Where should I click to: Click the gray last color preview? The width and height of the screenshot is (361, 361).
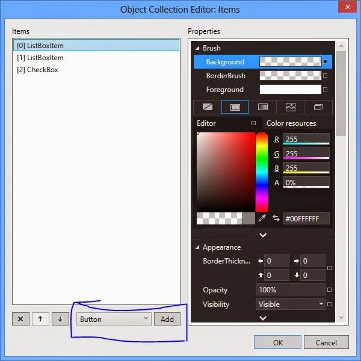coord(249,218)
